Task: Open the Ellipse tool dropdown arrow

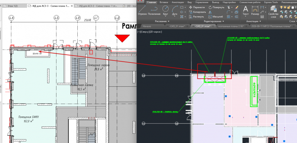Action: (x=185, y=12)
